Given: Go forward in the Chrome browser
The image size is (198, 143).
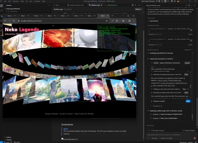Looking at the screenshot, I should 9,21.
